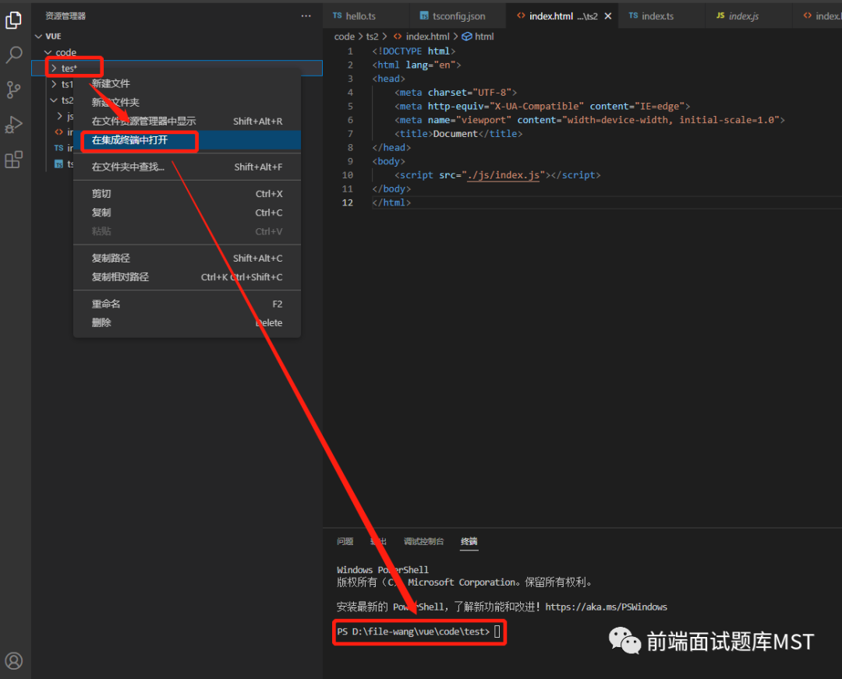Click the html symbol icon in breadcrumb
Viewport: 842px width, 679px height.
tap(467, 37)
